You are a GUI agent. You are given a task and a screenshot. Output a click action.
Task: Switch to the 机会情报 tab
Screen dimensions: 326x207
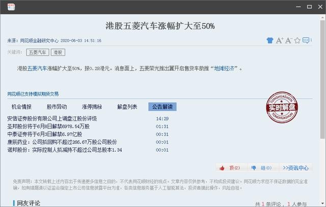point(21,107)
